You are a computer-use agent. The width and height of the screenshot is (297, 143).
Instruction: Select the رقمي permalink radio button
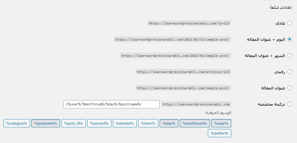tap(289, 72)
